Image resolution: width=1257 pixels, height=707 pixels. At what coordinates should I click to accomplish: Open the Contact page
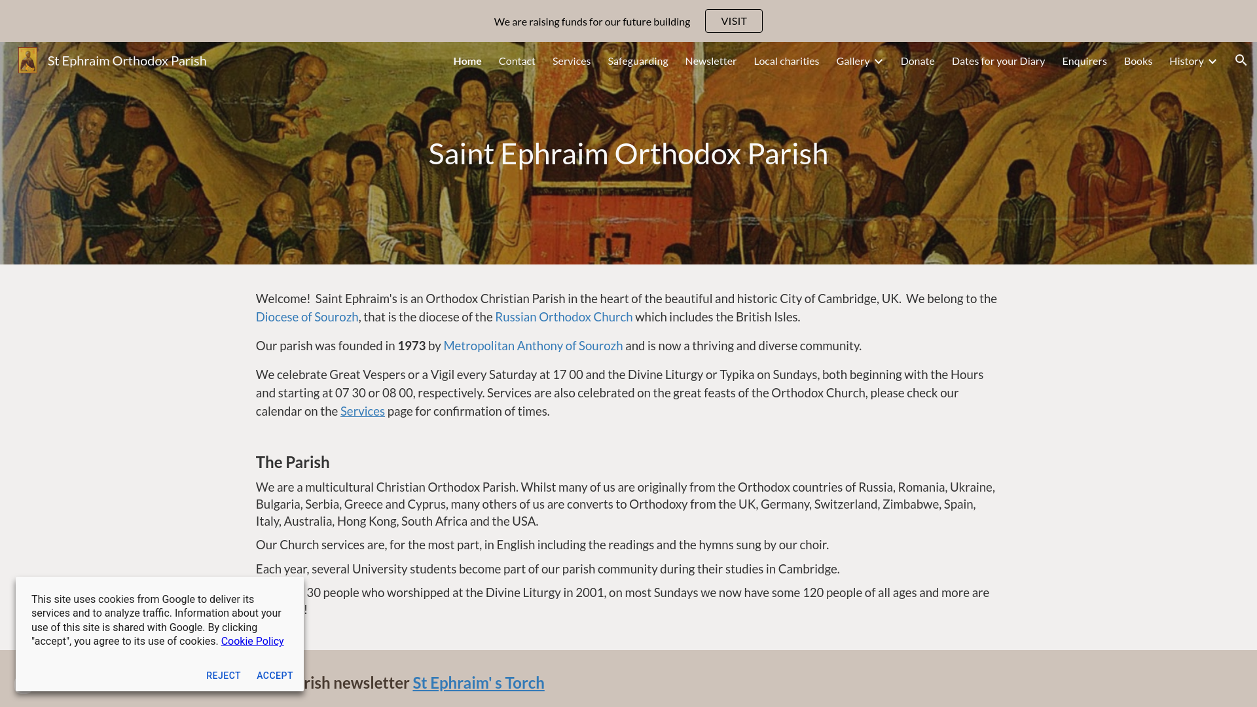517,61
